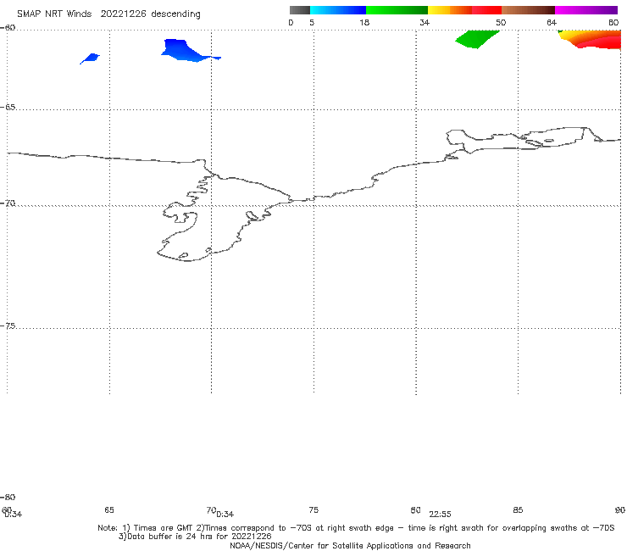Click the colorbar label '18'
This screenshot has width=627, height=551.
(x=364, y=22)
